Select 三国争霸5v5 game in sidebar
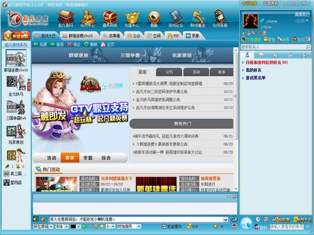Image resolution: width=314 pixels, height=235 pixels. [x=16, y=110]
